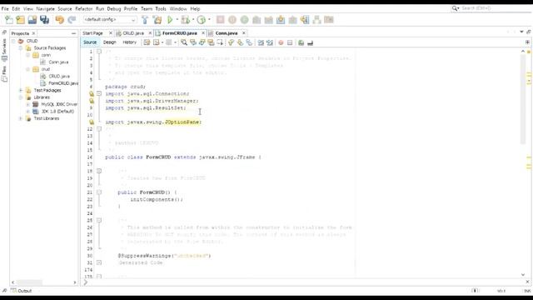Toggle Highlight Search in editor toolbar
The height and width of the screenshot is (300, 533).
click(x=211, y=42)
